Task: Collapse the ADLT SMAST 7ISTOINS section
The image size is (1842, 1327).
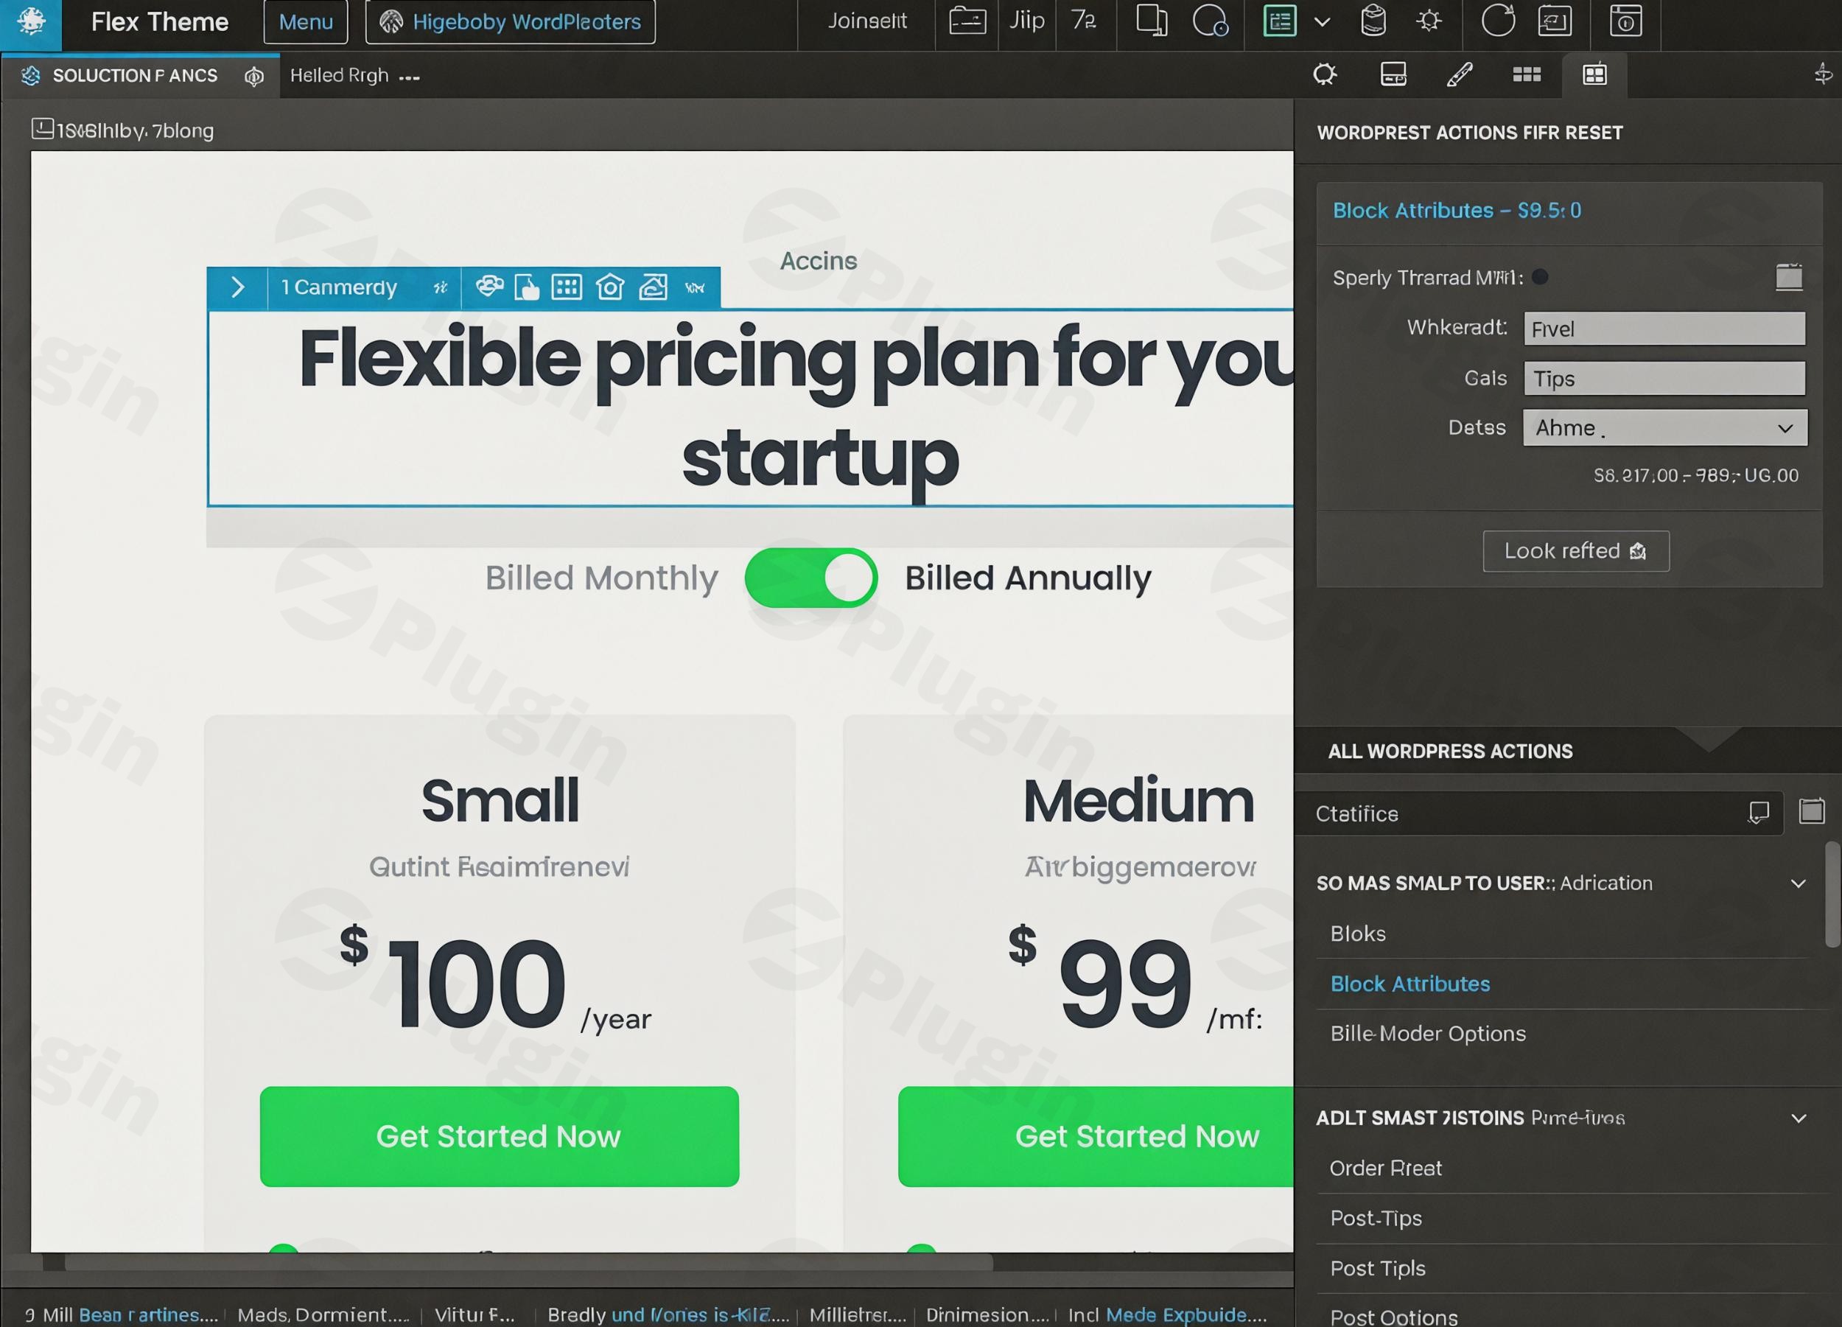Action: [1798, 1118]
